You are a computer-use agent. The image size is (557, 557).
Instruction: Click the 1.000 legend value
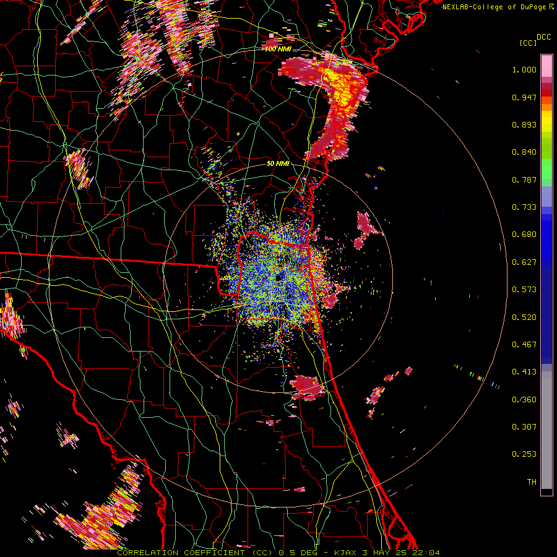tap(524, 69)
